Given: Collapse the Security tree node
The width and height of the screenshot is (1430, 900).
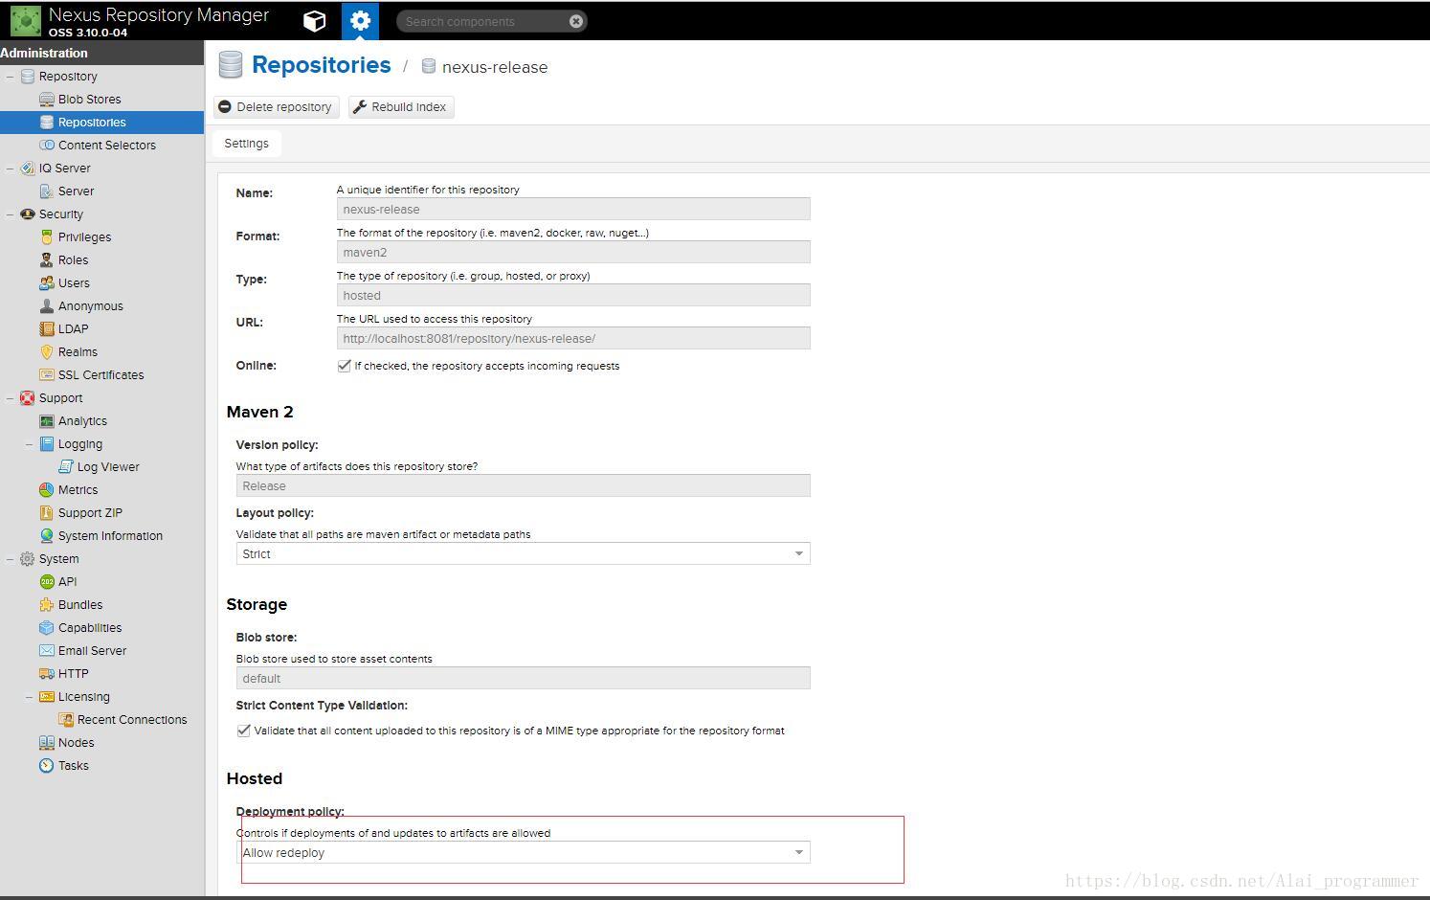Looking at the screenshot, I should [x=10, y=214].
